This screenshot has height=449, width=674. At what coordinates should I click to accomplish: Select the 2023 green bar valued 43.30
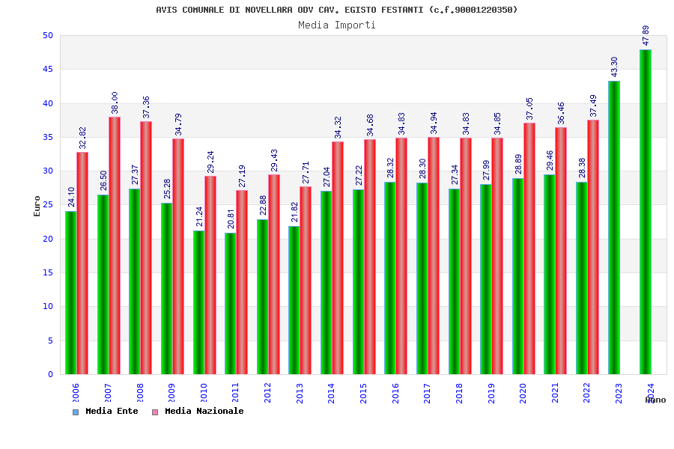614,227
